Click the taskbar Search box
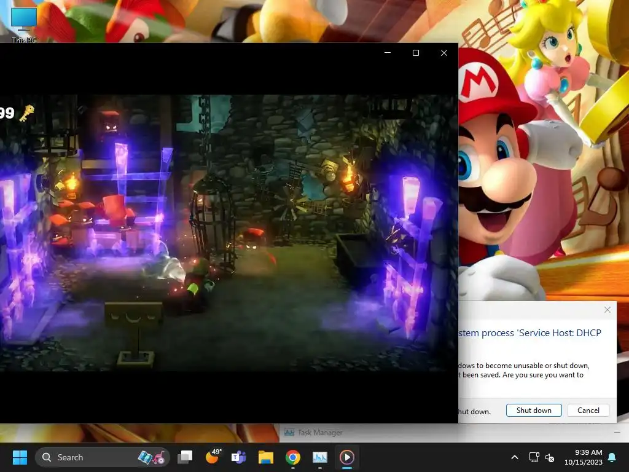 (103, 457)
